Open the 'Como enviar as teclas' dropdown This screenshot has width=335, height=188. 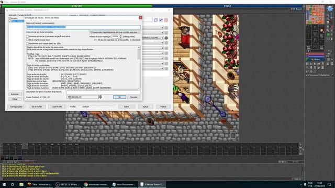115,32
